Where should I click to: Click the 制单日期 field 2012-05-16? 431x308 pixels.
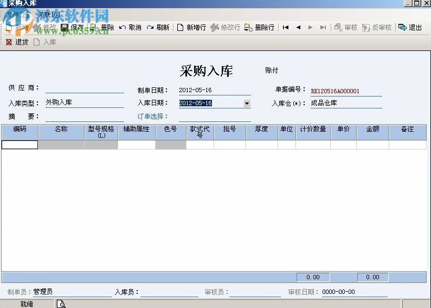coord(215,90)
